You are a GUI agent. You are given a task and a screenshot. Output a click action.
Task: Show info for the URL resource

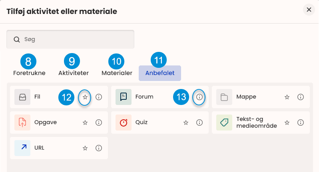point(99,148)
